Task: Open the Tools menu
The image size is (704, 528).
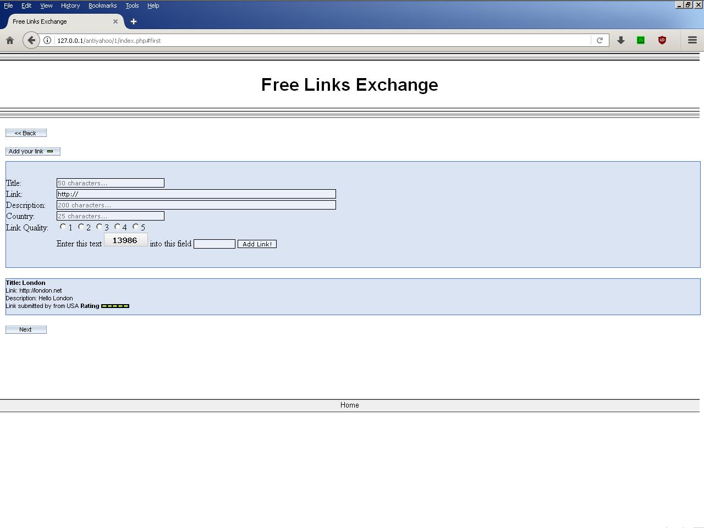Action: point(132,5)
